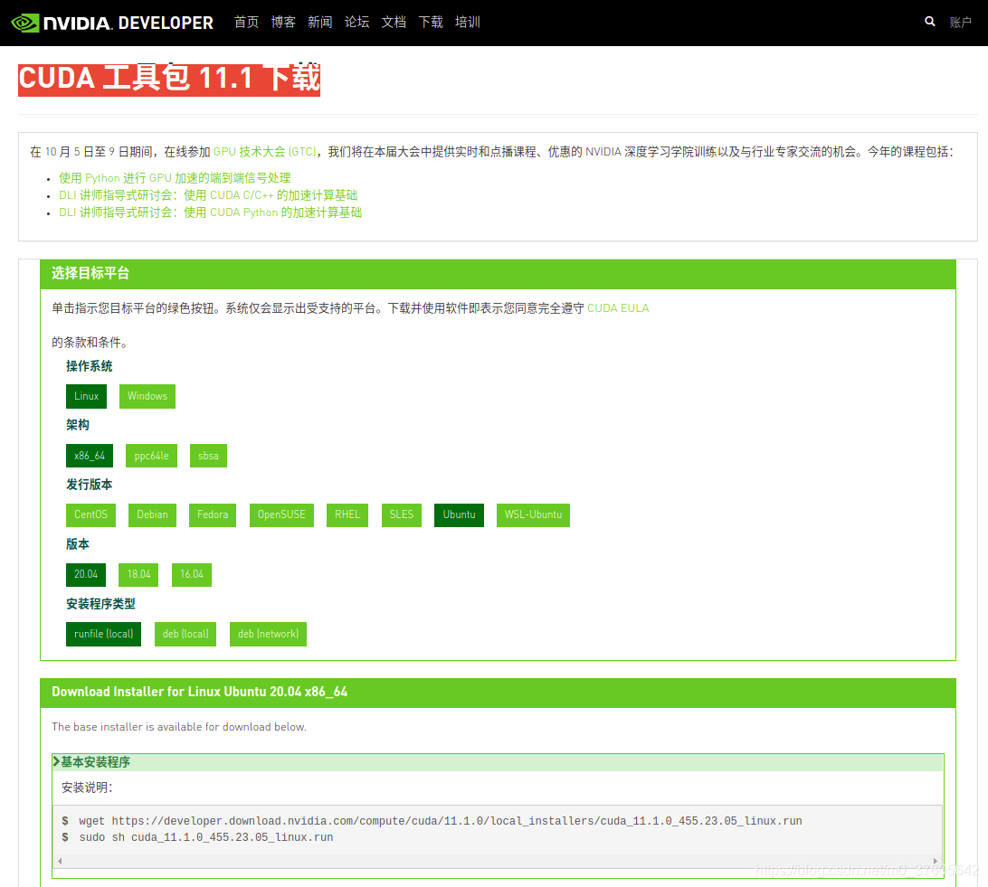This screenshot has height=887, width=988.
Task: Go to 首页 in the top menu
Action: pos(246,22)
